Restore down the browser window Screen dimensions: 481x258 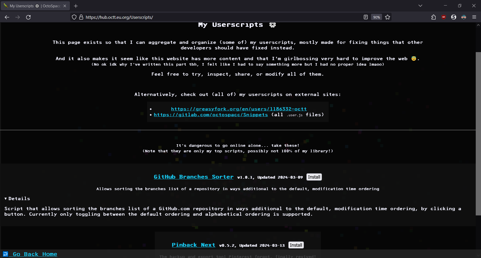(460, 6)
